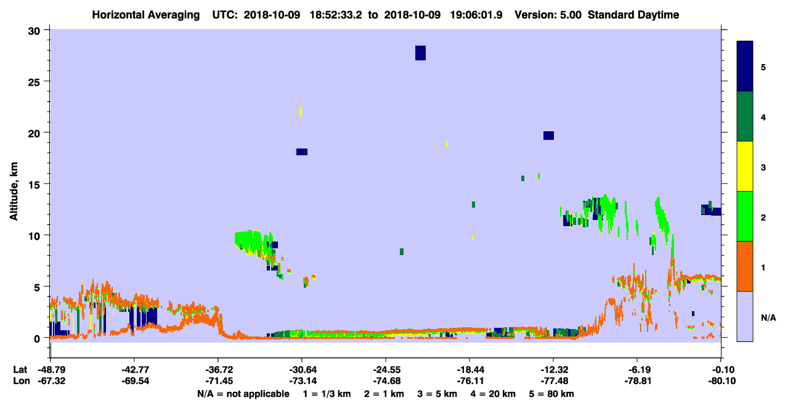Image resolution: width=801 pixels, height=411 pixels.
Task: Click the dark blue block near 20 km altitude
Action: tap(548, 136)
